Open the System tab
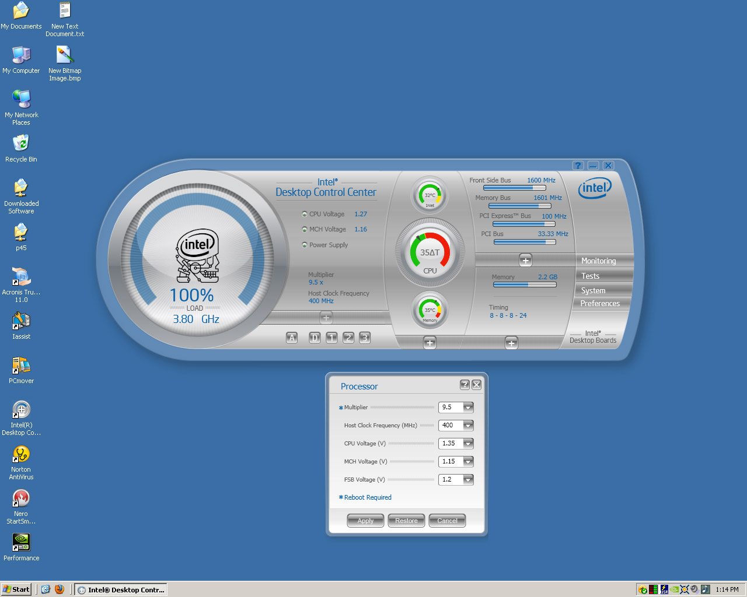This screenshot has width=747, height=597. pos(601,290)
